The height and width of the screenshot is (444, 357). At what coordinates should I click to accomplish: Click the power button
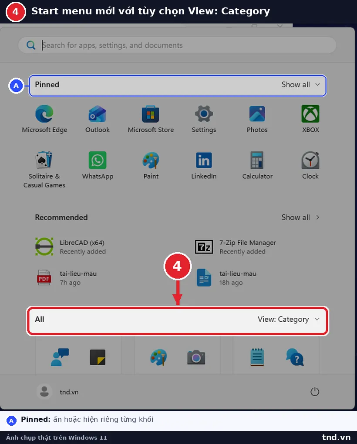point(315,392)
